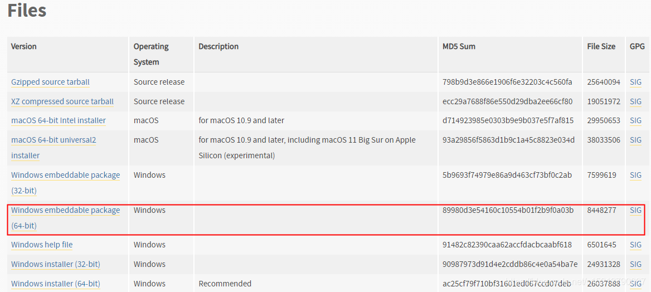Open SIG link for Windows installer (64-bit)
The width and height of the screenshot is (651, 292).
(635, 284)
